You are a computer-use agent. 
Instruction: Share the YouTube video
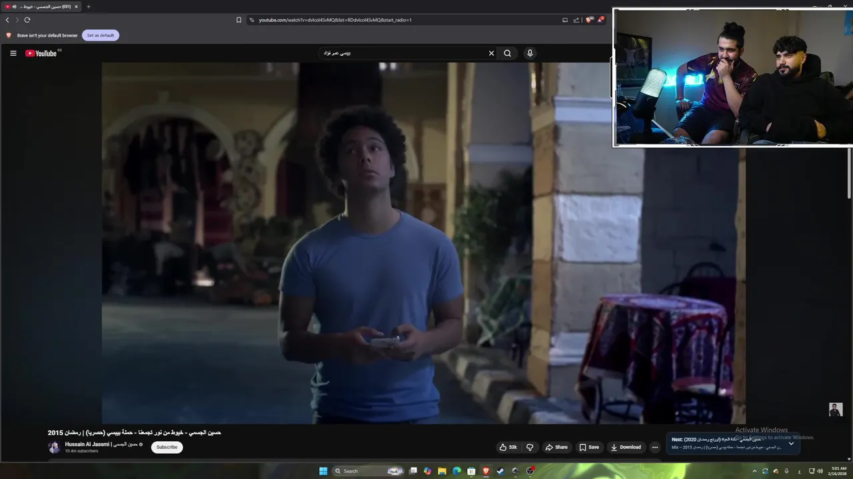tap(556, 447)
